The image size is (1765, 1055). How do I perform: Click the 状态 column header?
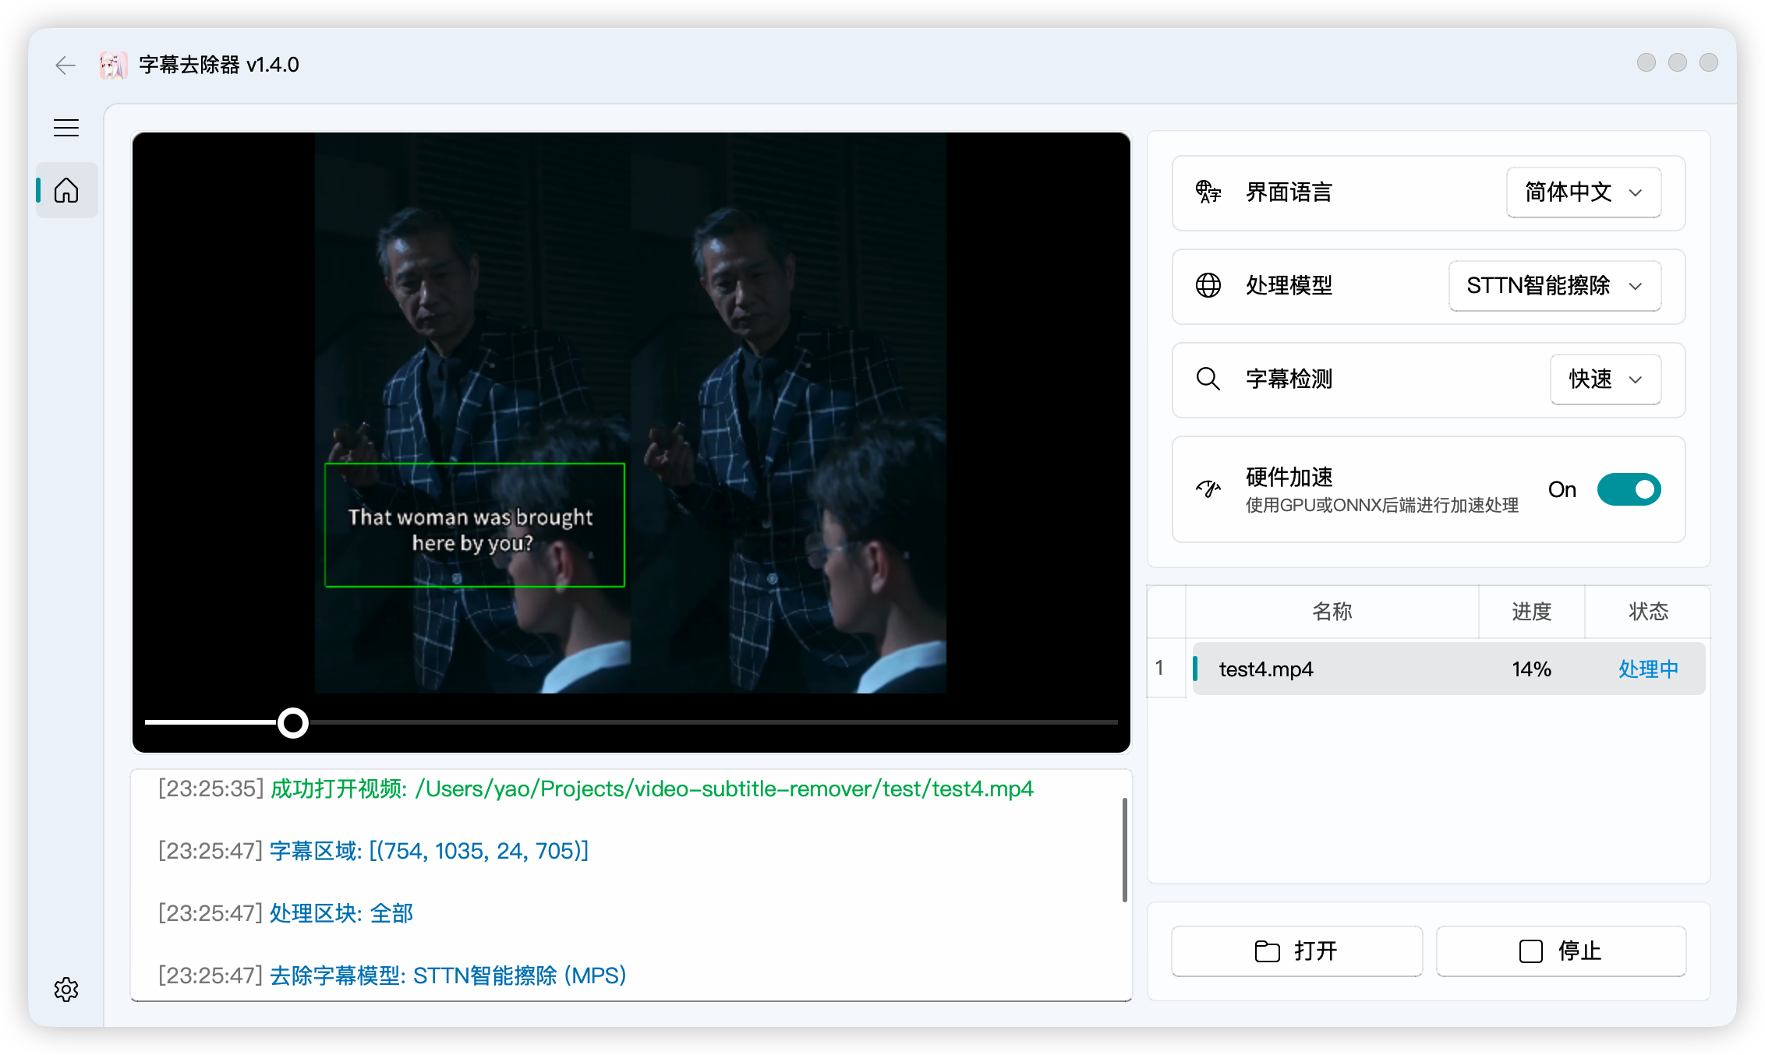click(1648, 612)
